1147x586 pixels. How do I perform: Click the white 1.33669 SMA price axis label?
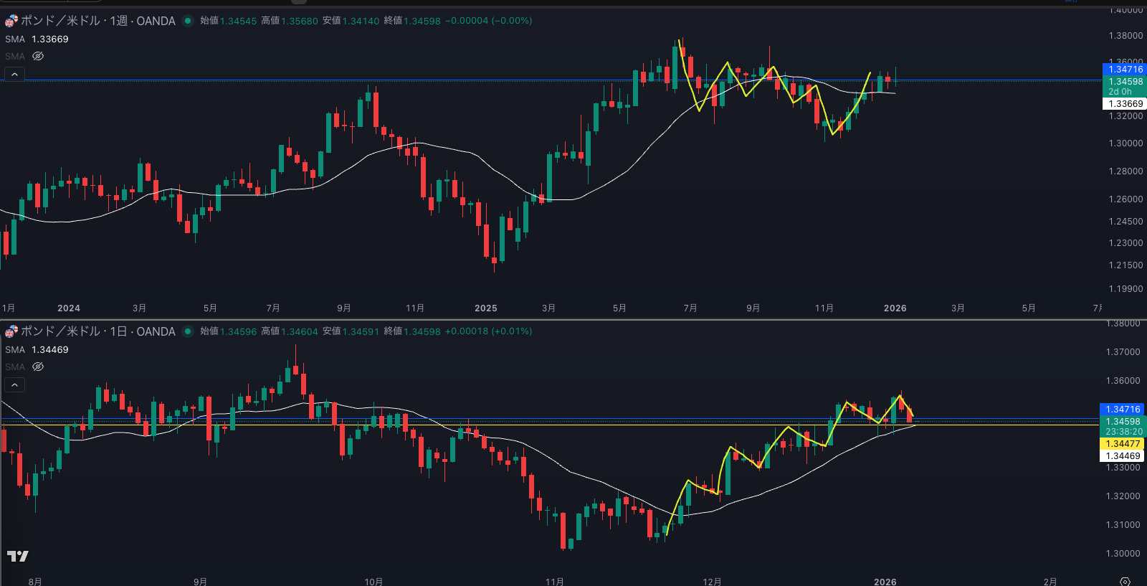[1125, 104]
